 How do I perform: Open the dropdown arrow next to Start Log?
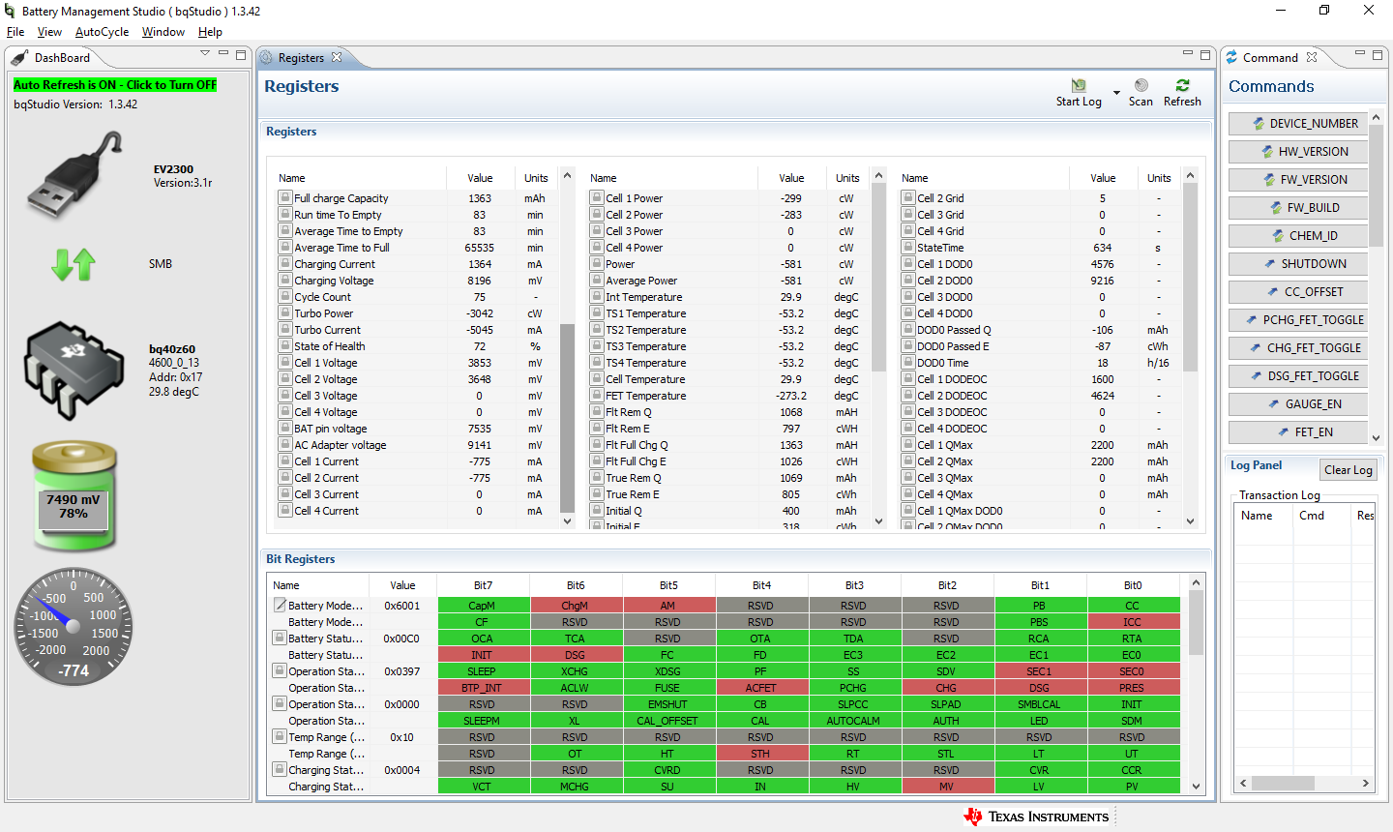click(x=1116, y=93)
